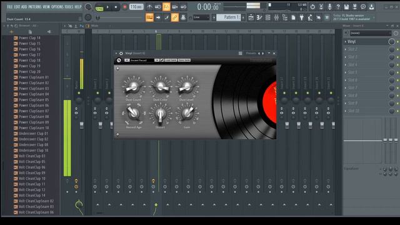Click the Gain knob in Vinyl

[x=187, y=114]
